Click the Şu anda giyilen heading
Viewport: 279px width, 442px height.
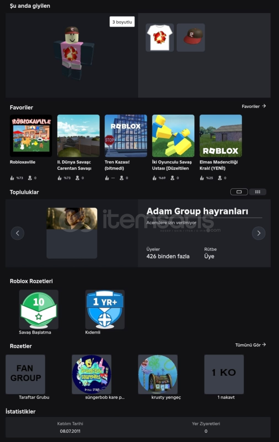coord(30,6)
